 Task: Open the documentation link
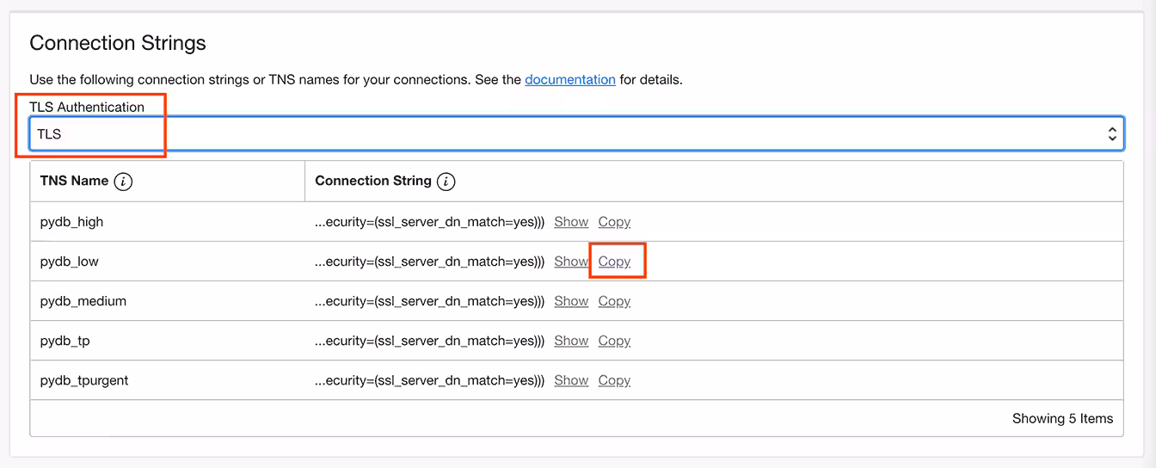569,80
